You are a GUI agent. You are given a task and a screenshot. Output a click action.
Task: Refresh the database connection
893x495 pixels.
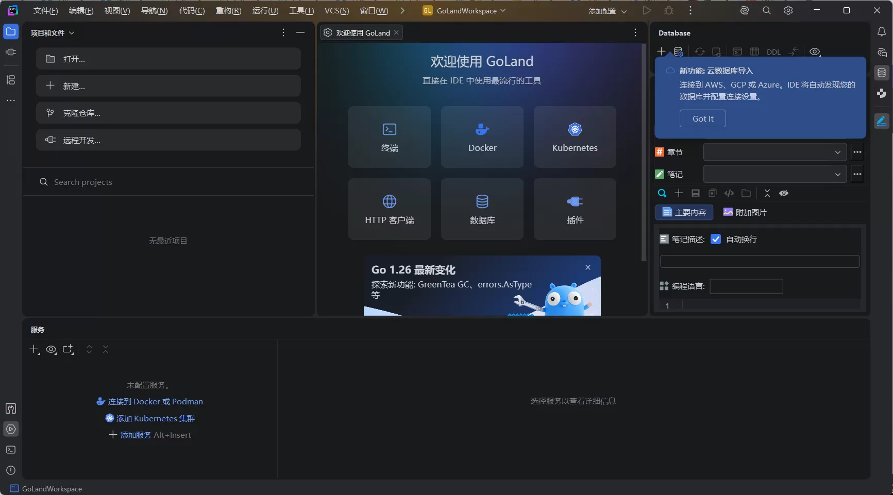click(x=699, y=52)
